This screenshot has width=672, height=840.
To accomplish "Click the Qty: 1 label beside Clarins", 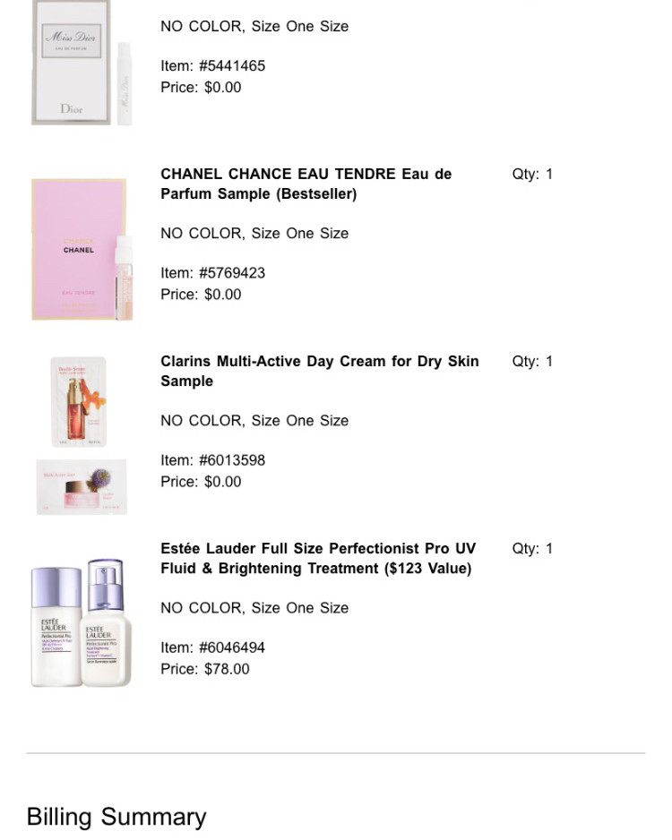I will coord(532,361).
